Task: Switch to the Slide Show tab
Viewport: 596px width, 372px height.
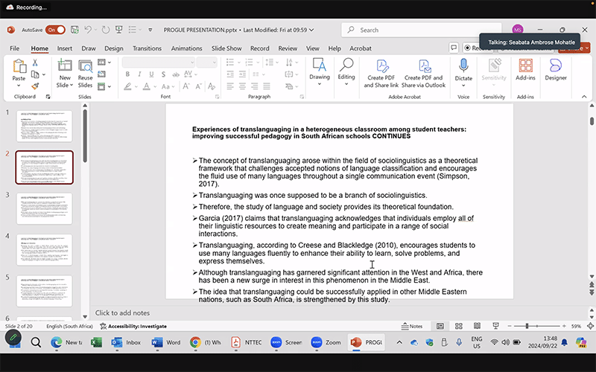Action: click(226, 48)
